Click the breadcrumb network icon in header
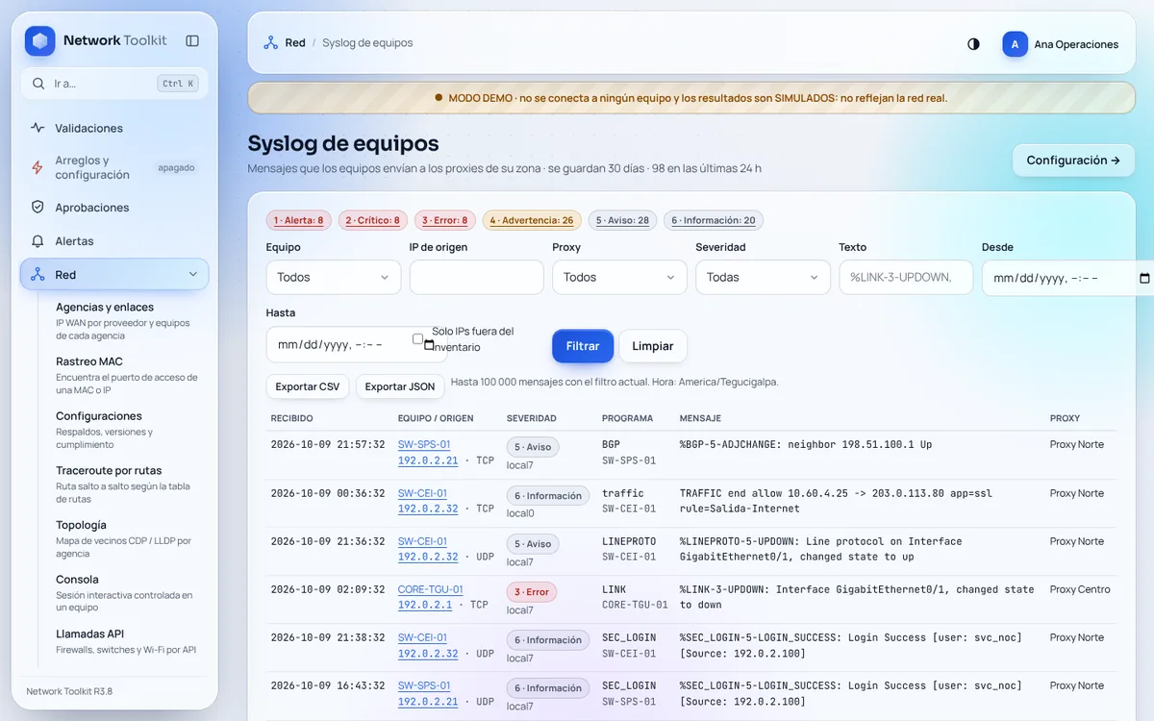1154x721 pixels. (x=270, y=43)
